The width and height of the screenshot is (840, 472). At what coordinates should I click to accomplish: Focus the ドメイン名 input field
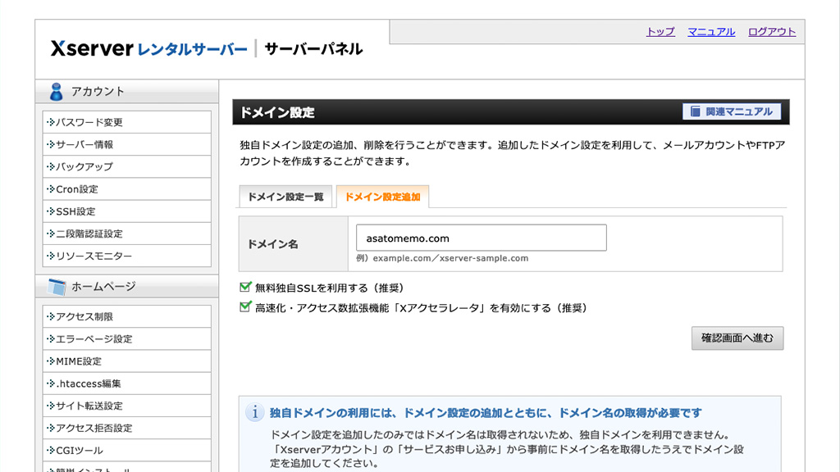point(481,238)
